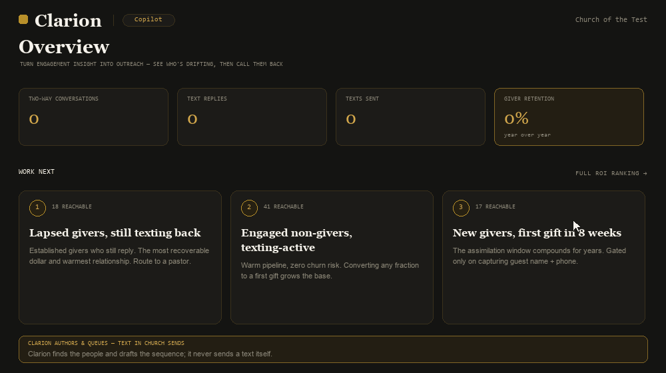The width and height of the screenshot is (666, 373).
Task: Select the Giver Retention stat card
Action: point(569,117)
